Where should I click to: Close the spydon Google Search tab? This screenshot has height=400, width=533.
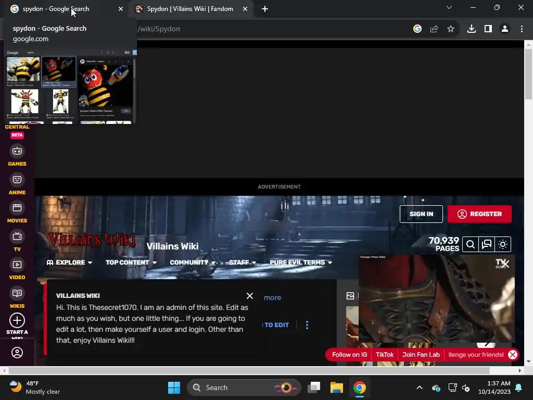pos(121,9)
